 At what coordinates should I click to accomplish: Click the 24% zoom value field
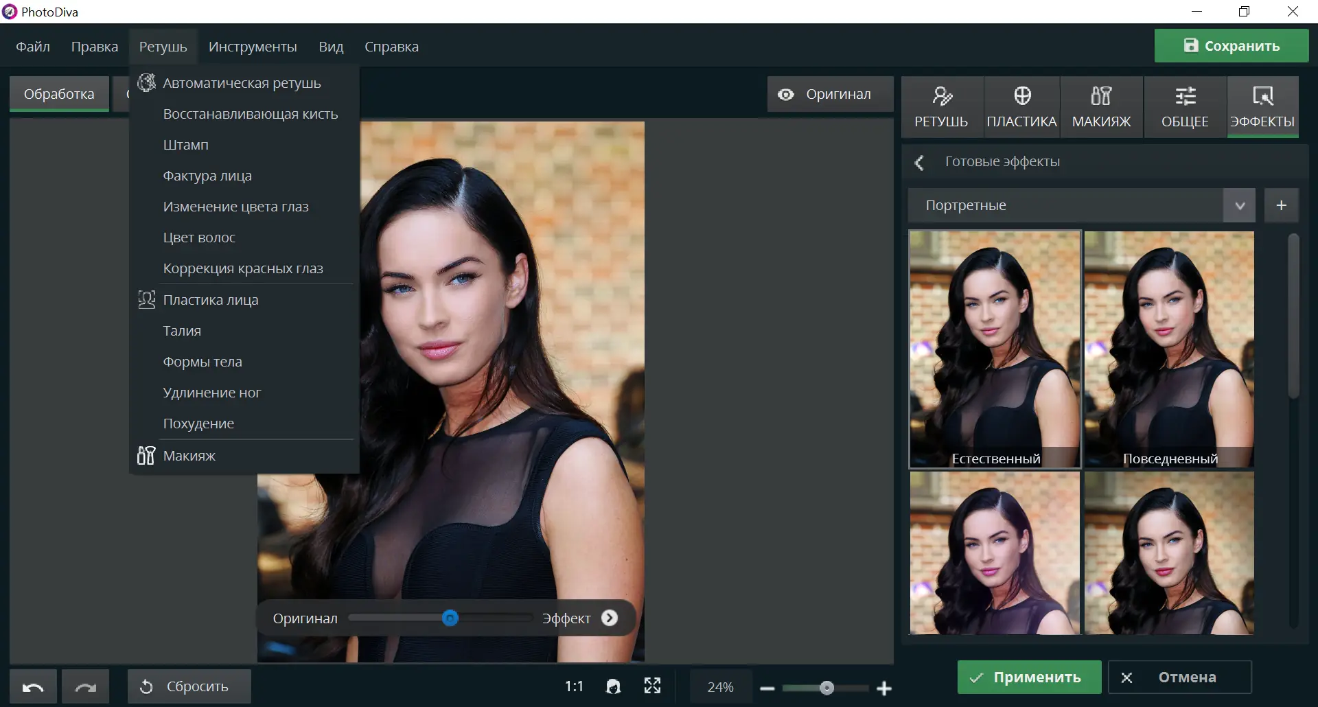720,687
